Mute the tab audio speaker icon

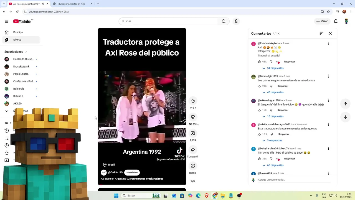(43, 4)
